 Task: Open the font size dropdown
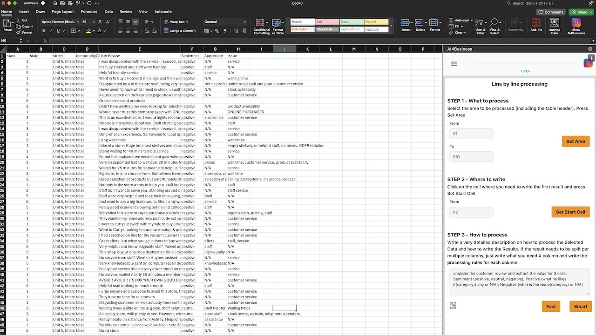[x=94, y=22]
